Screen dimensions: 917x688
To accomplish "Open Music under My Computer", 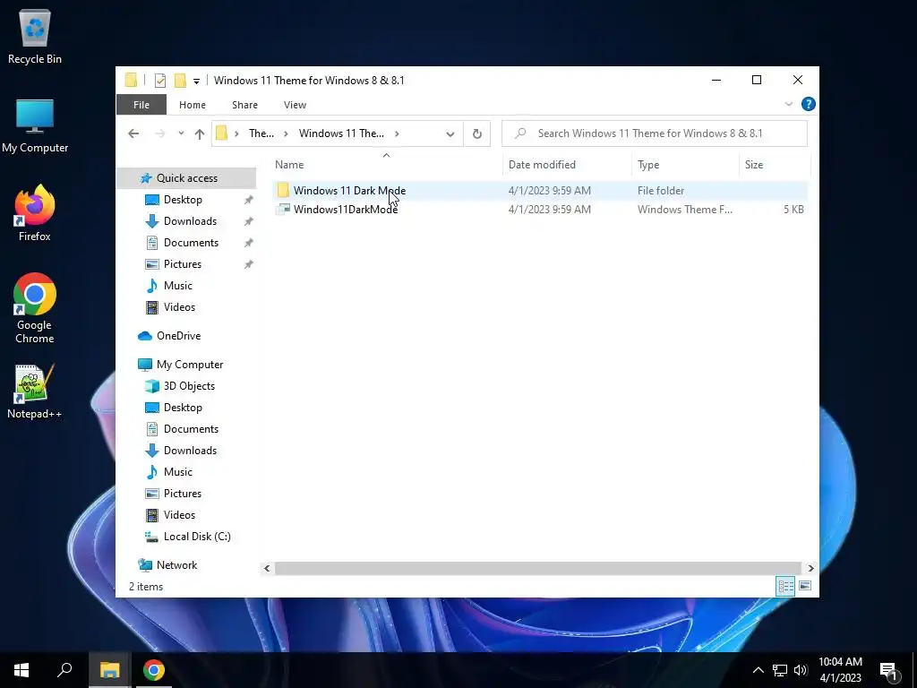I will coord(178,472).
